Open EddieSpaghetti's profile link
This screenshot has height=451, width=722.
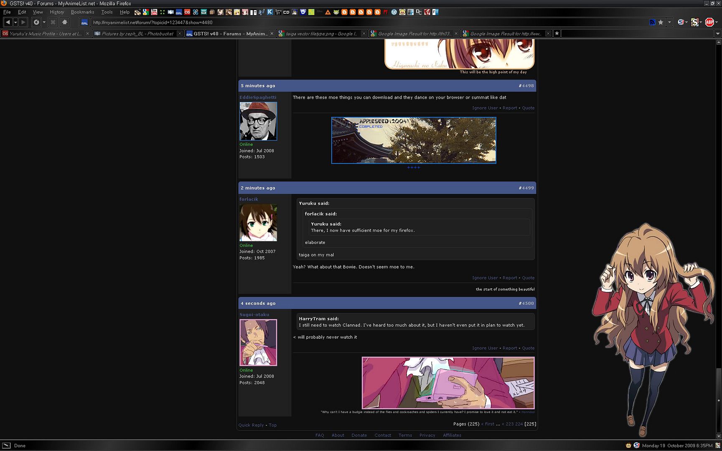[x=258, y=97]
